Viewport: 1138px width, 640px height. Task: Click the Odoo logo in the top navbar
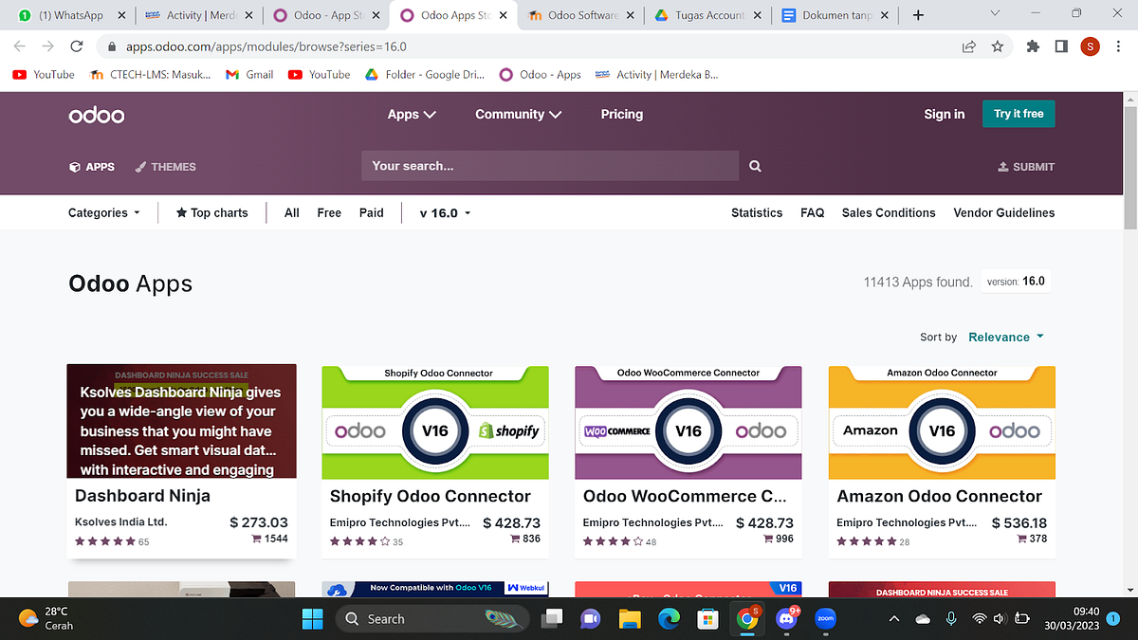(x=96, y=115)
